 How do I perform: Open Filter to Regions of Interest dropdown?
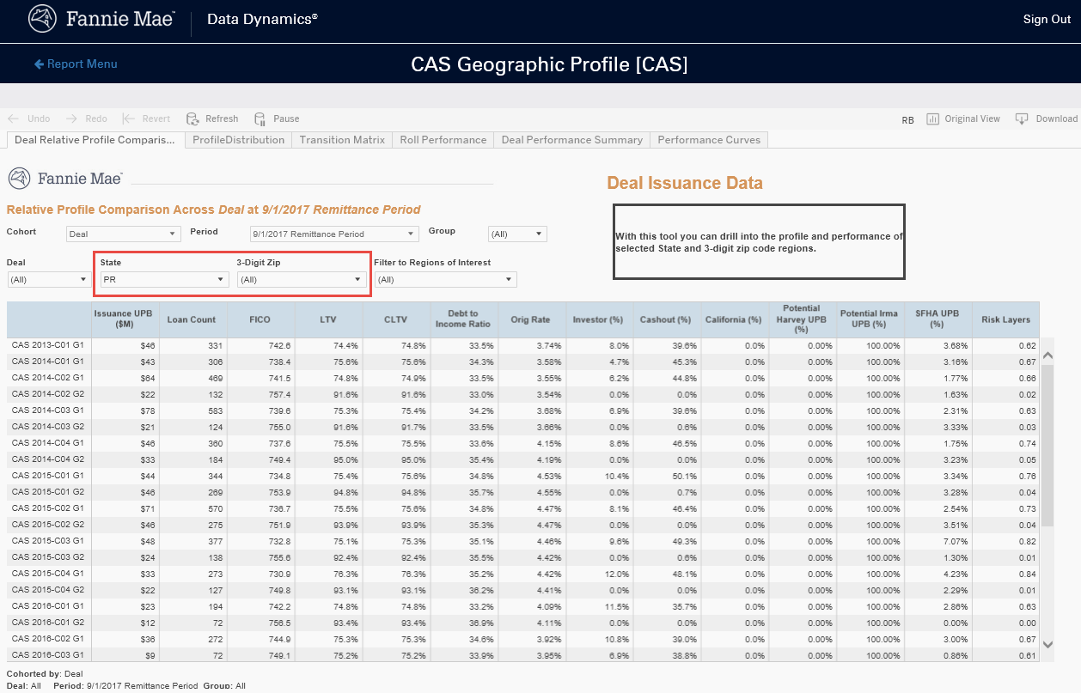pyautogui.click(x=445, y=279)
